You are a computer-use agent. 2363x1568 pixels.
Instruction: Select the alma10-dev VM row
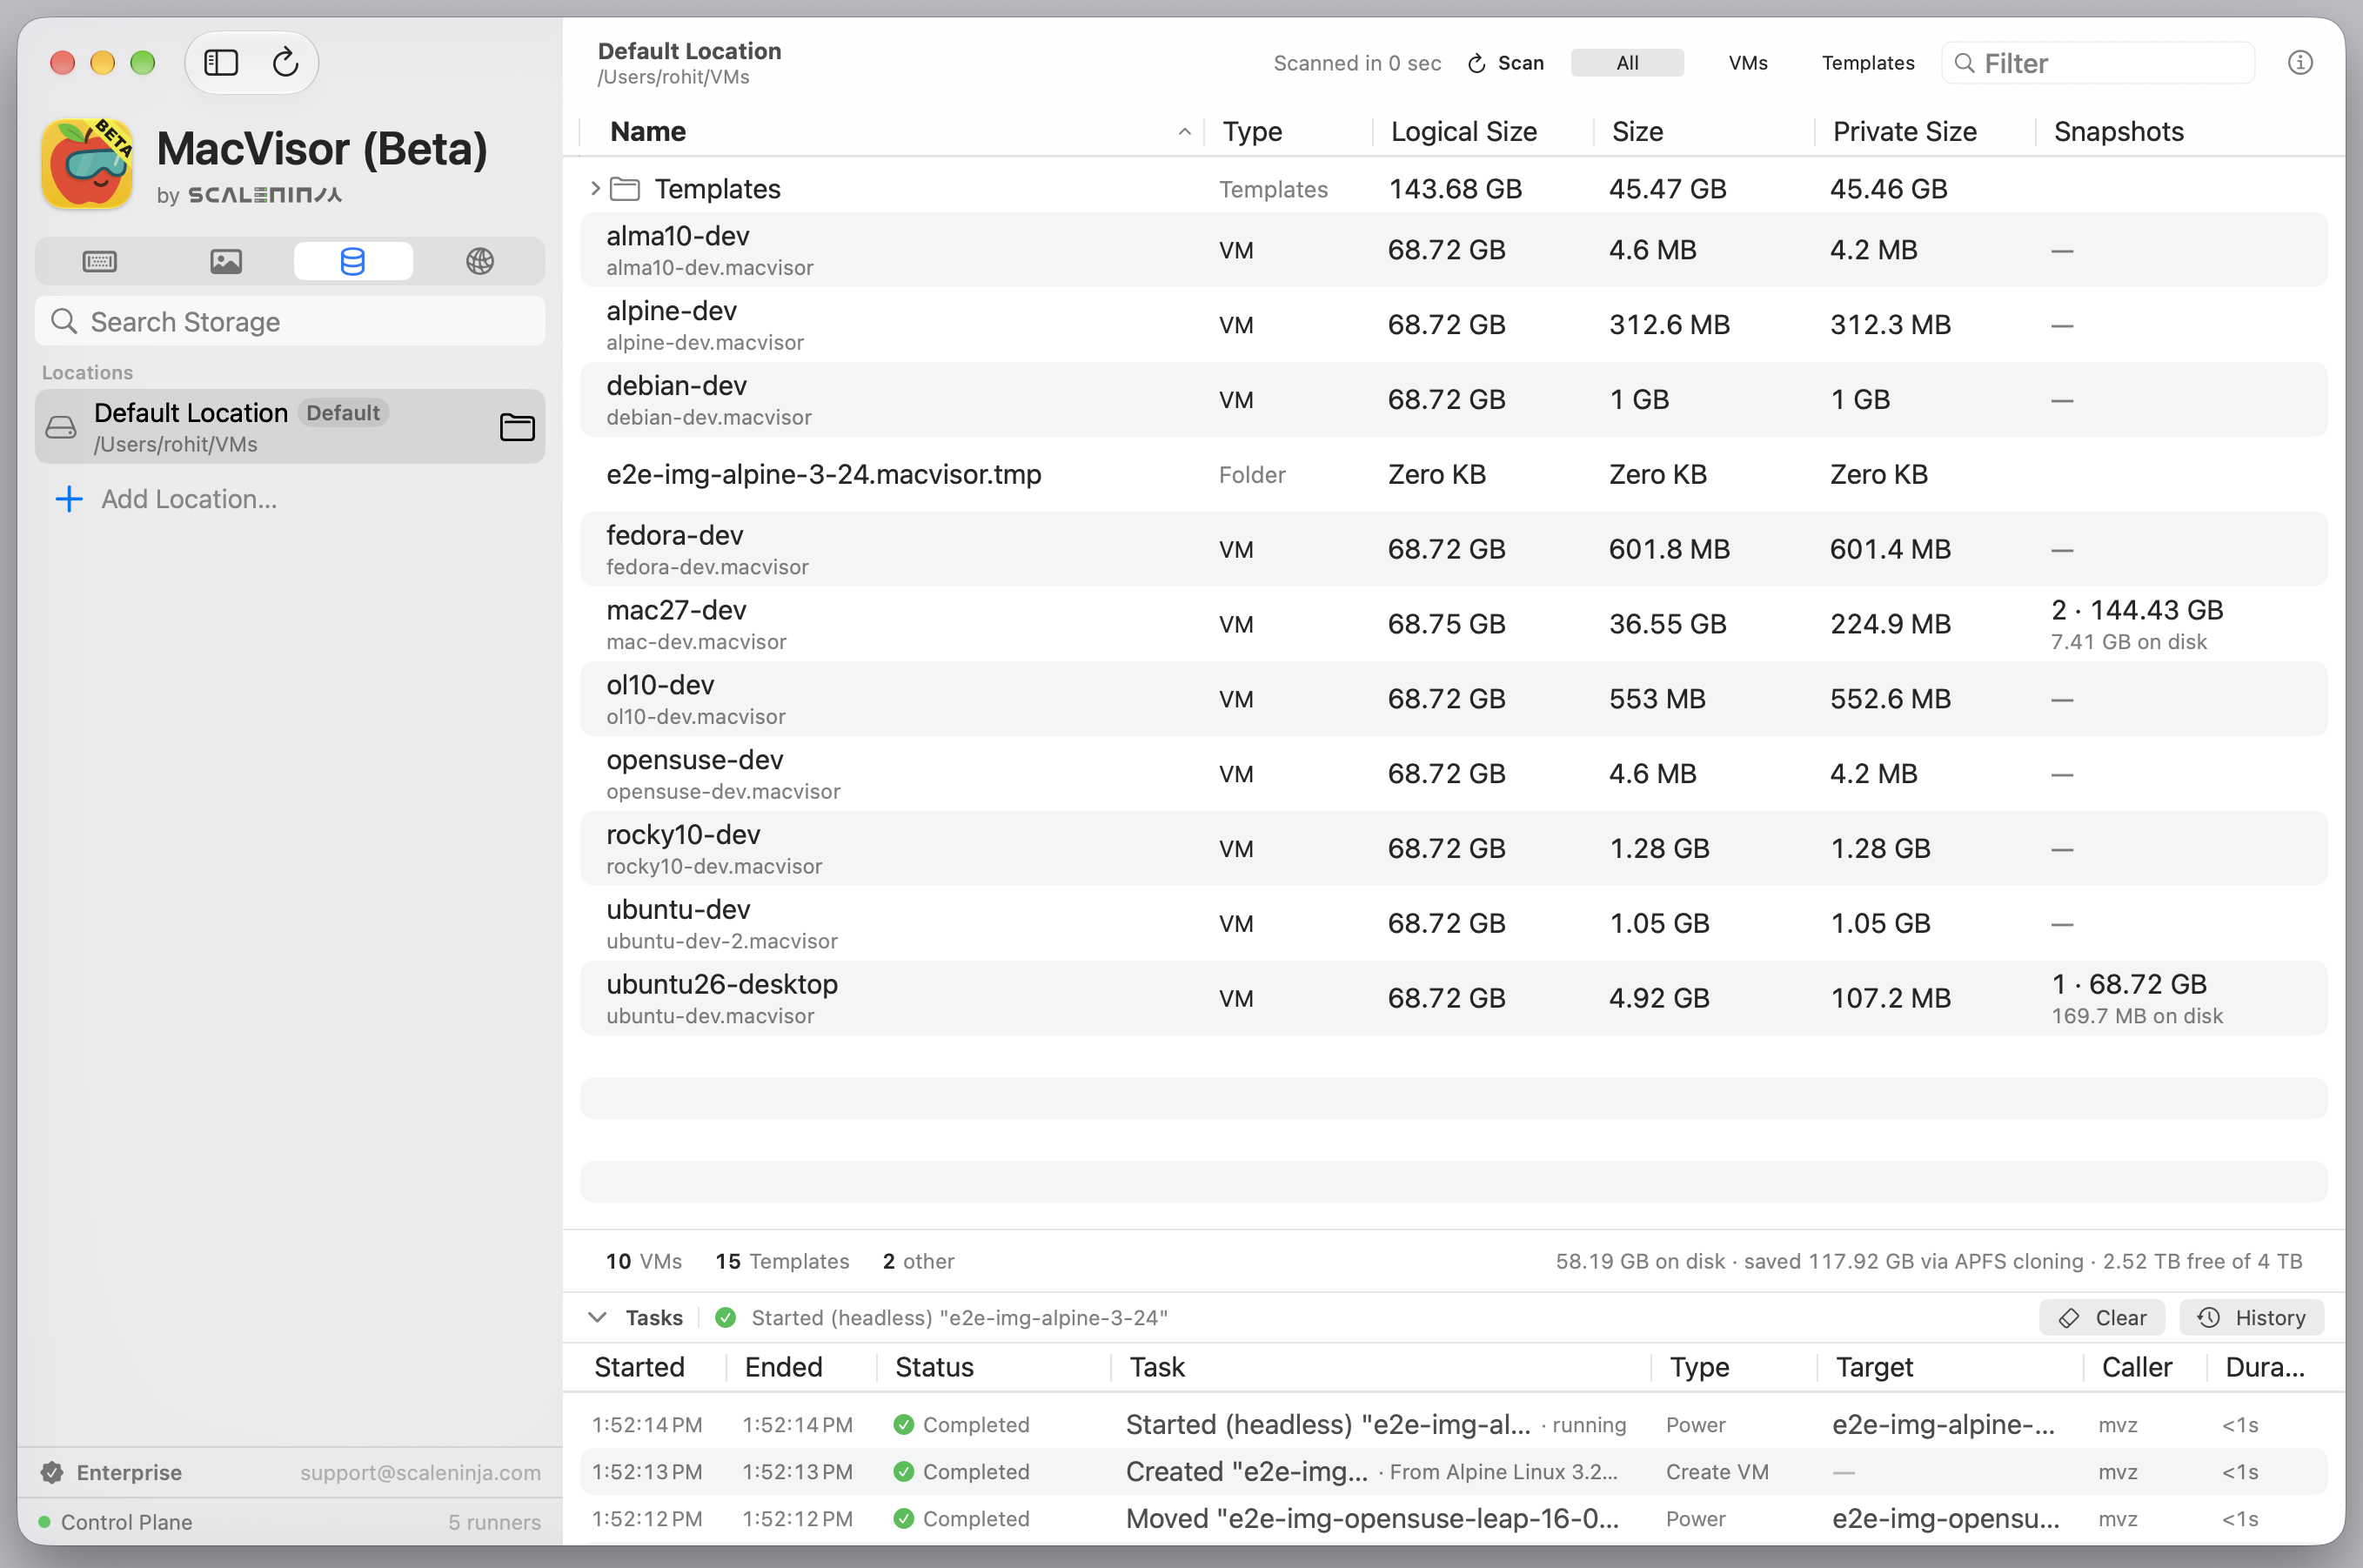coord(1454,250)
